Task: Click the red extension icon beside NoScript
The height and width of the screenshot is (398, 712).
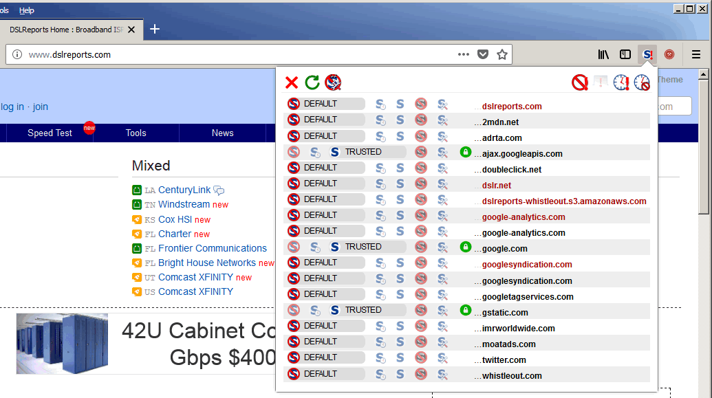Action: (x=669, y=54)
